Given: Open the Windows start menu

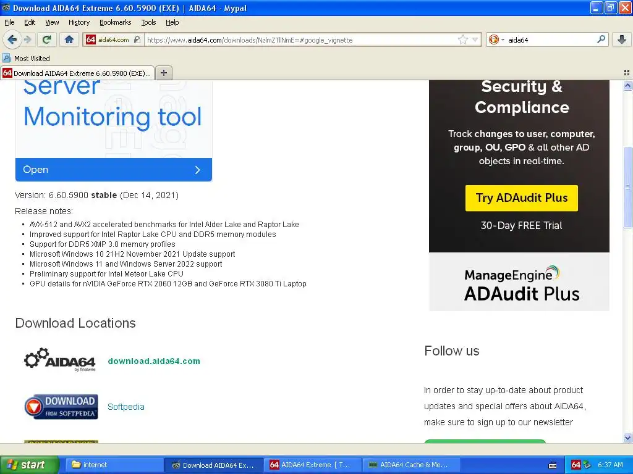Looking at the screenshot, I should (30, 465).
